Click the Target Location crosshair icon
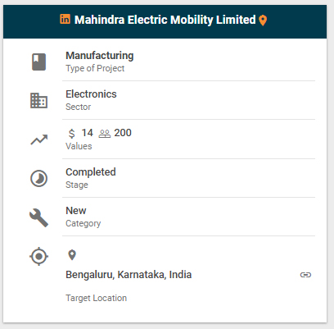The width and height of the screenshot is (334, 329). click(39, 257)
